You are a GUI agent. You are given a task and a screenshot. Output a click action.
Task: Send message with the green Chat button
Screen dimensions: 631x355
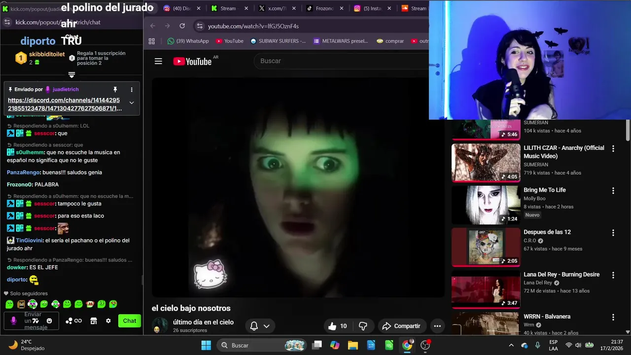(x=130, y=321)
